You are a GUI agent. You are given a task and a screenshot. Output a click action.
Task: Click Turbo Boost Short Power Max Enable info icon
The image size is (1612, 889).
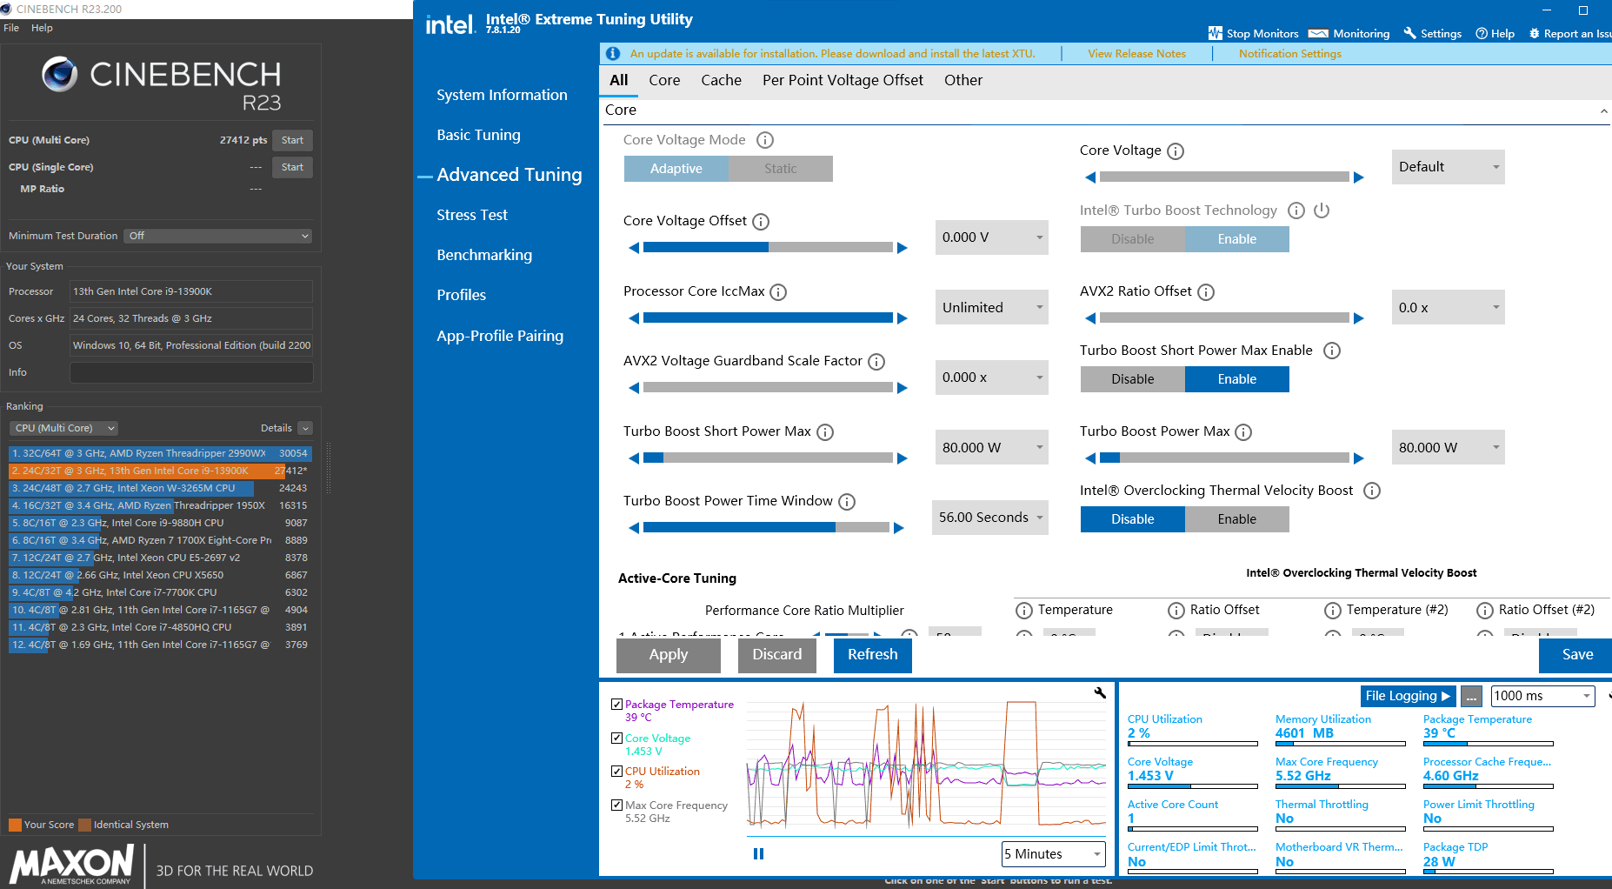1332,351
